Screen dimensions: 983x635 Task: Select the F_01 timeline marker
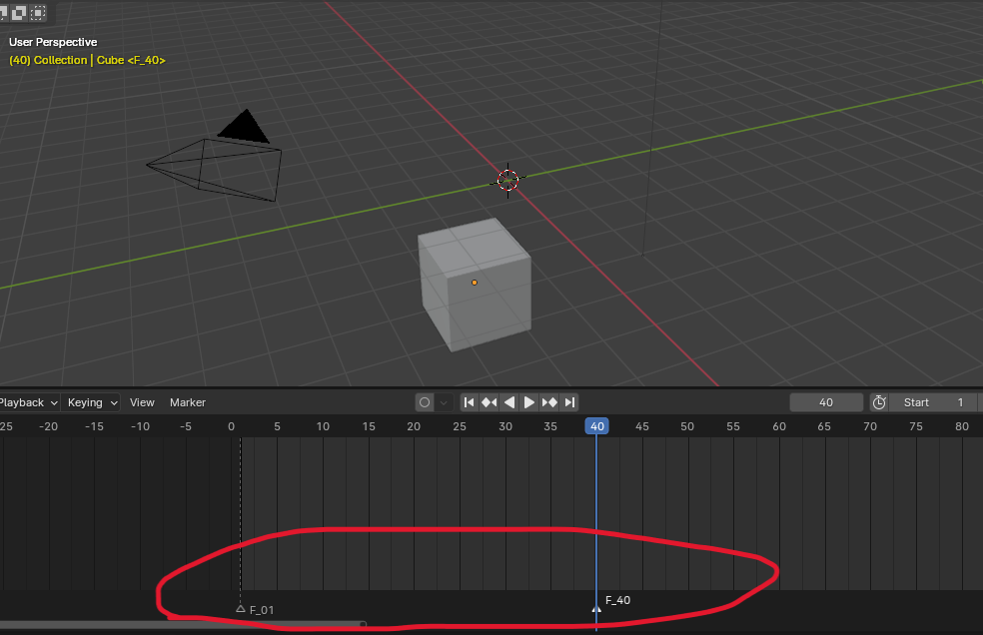pos(240,609)
